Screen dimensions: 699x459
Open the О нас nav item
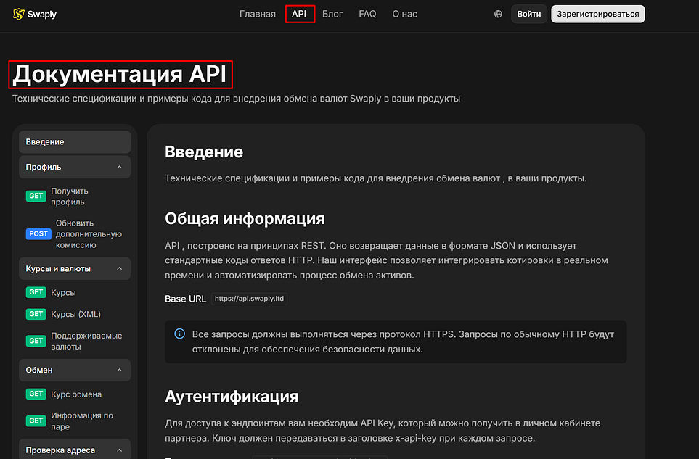click(405, 14)
